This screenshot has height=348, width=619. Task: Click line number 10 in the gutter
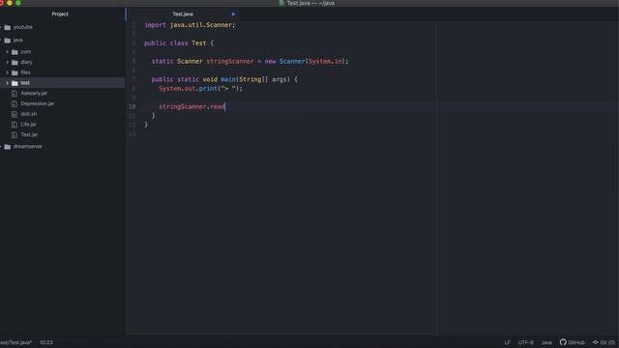point(132,106)
